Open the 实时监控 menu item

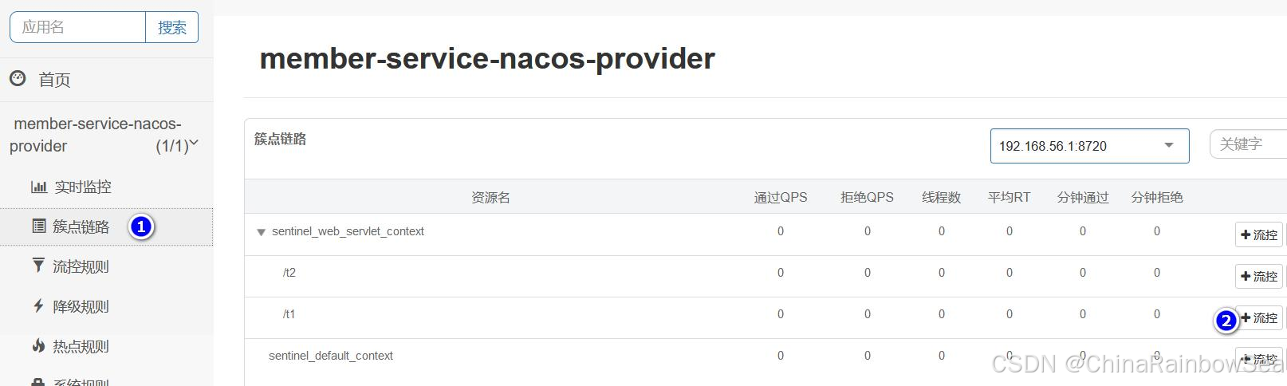tap(82, 187)
